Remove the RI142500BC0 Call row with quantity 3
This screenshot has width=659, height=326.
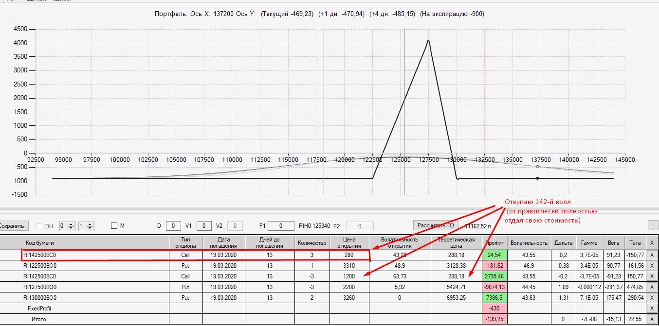click(x=652, y=254)
